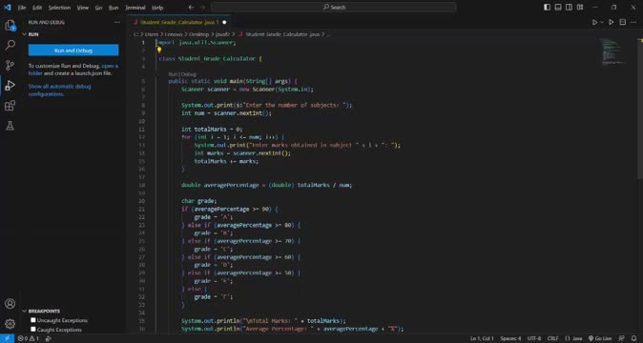Open the Testing flask icon

click(10, 126)
